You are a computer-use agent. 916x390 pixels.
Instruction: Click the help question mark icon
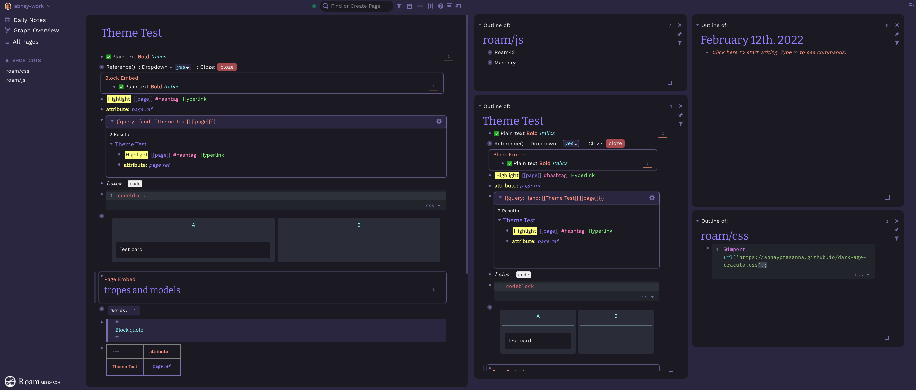(x=440, y=6)
